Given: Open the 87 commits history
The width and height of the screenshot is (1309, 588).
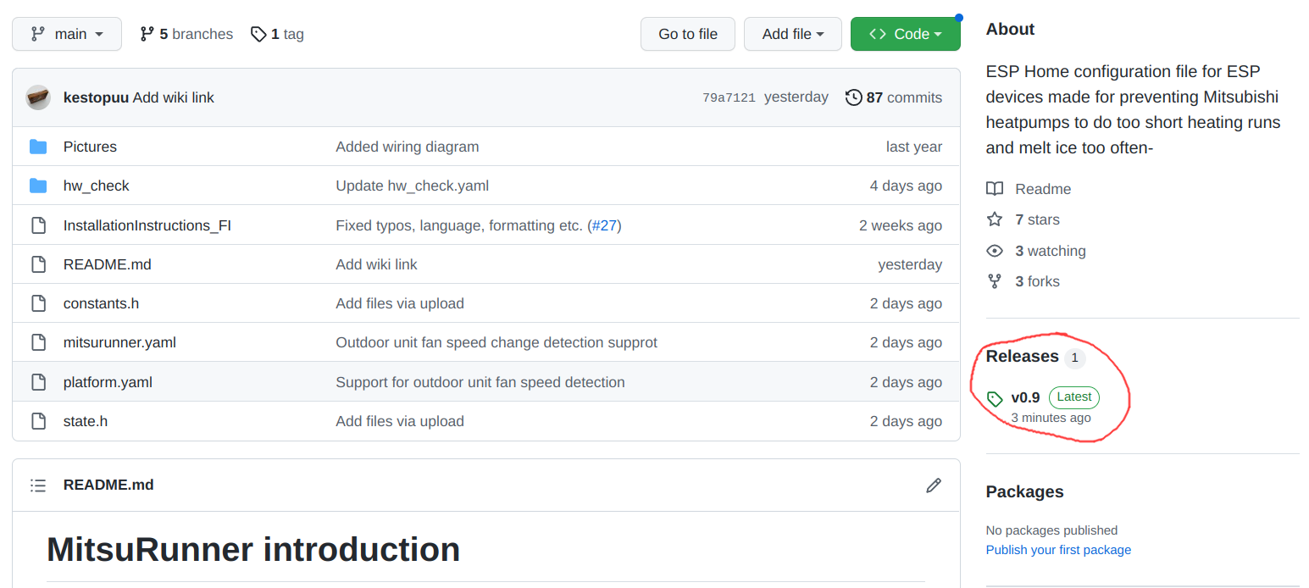Looking at the screenshot, I should [x=894, y=97].
